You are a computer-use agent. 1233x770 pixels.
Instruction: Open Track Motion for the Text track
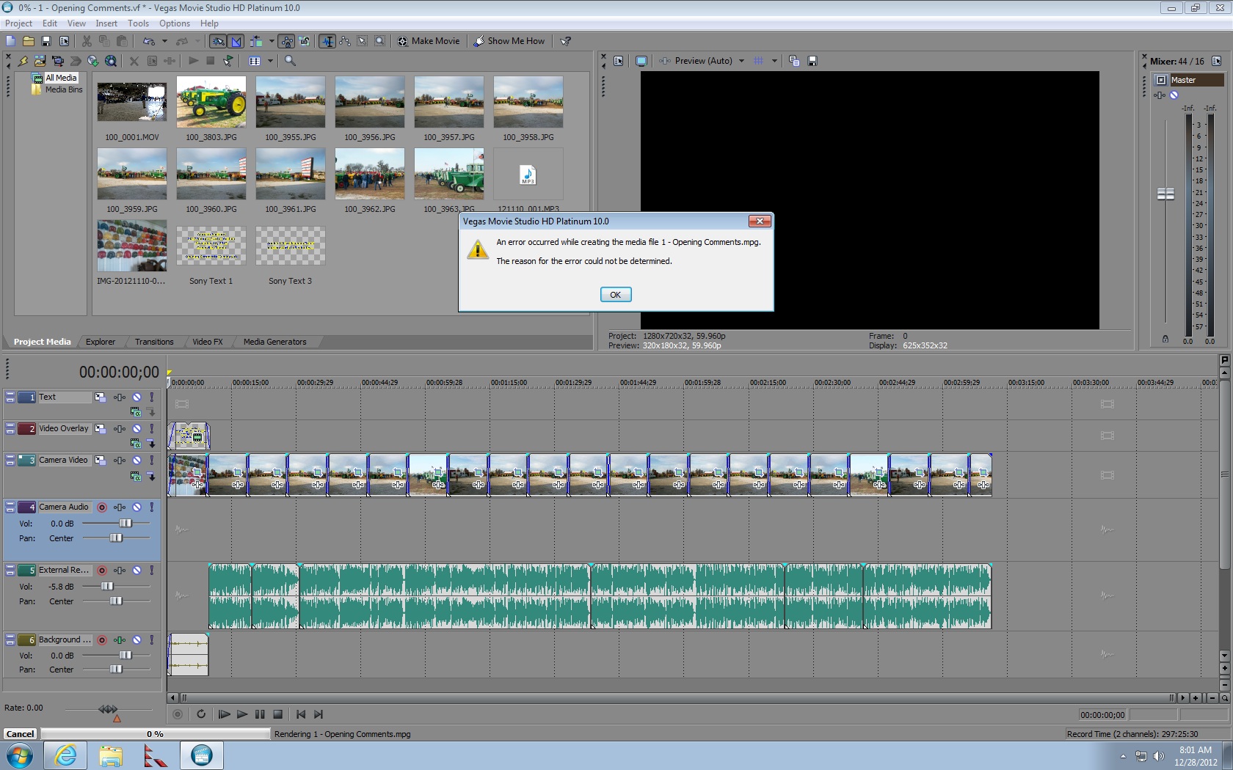pos(100,397)
